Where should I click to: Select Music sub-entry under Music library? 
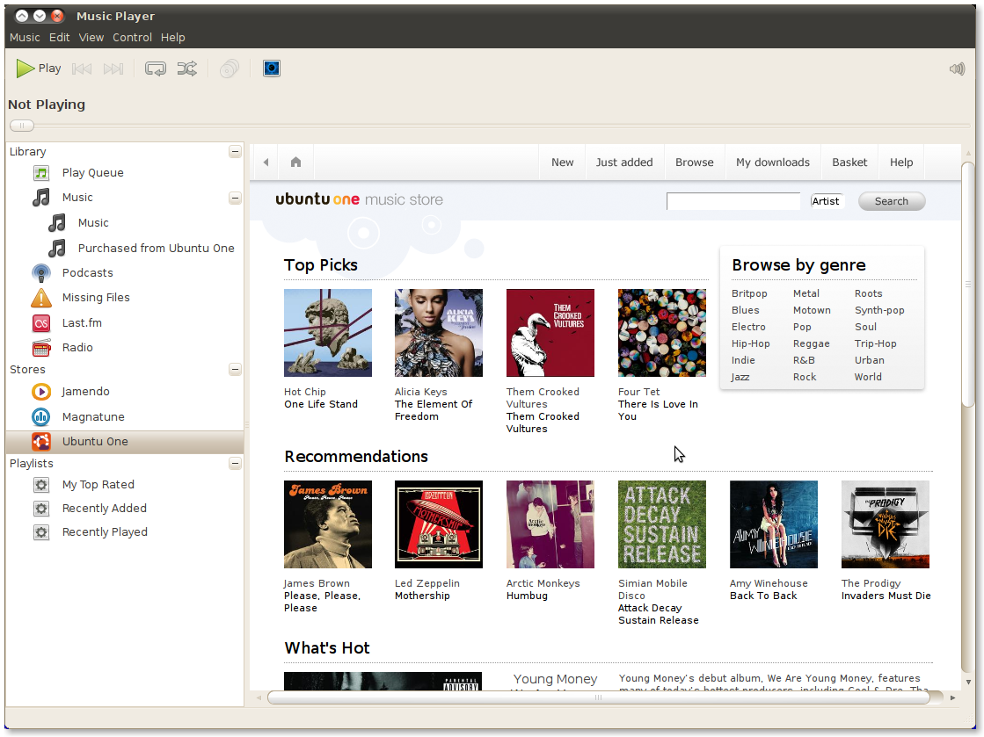pyautogui.click(x=93, y=223)
